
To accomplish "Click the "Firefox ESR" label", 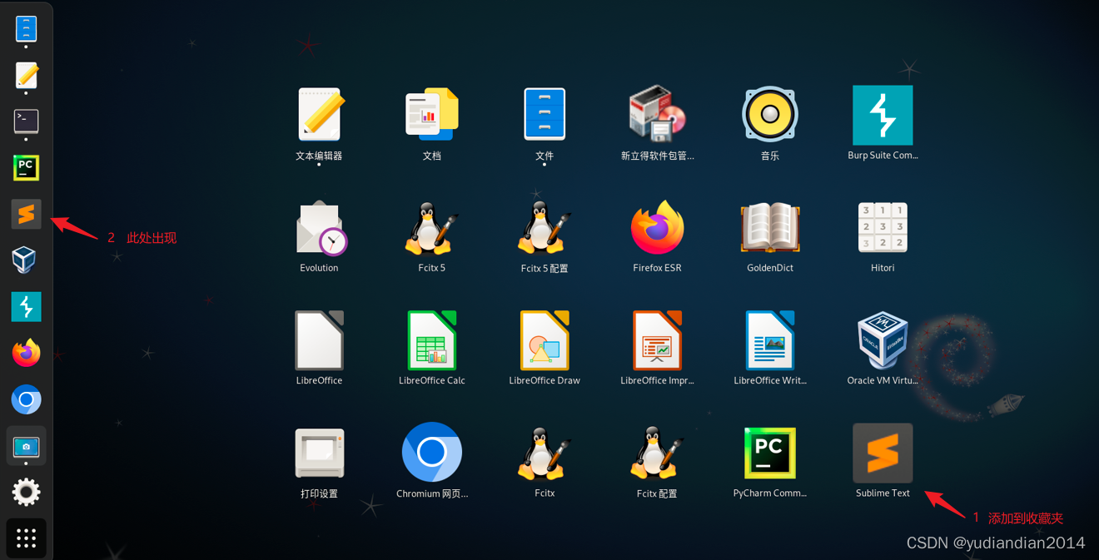I will coord(657,268).
